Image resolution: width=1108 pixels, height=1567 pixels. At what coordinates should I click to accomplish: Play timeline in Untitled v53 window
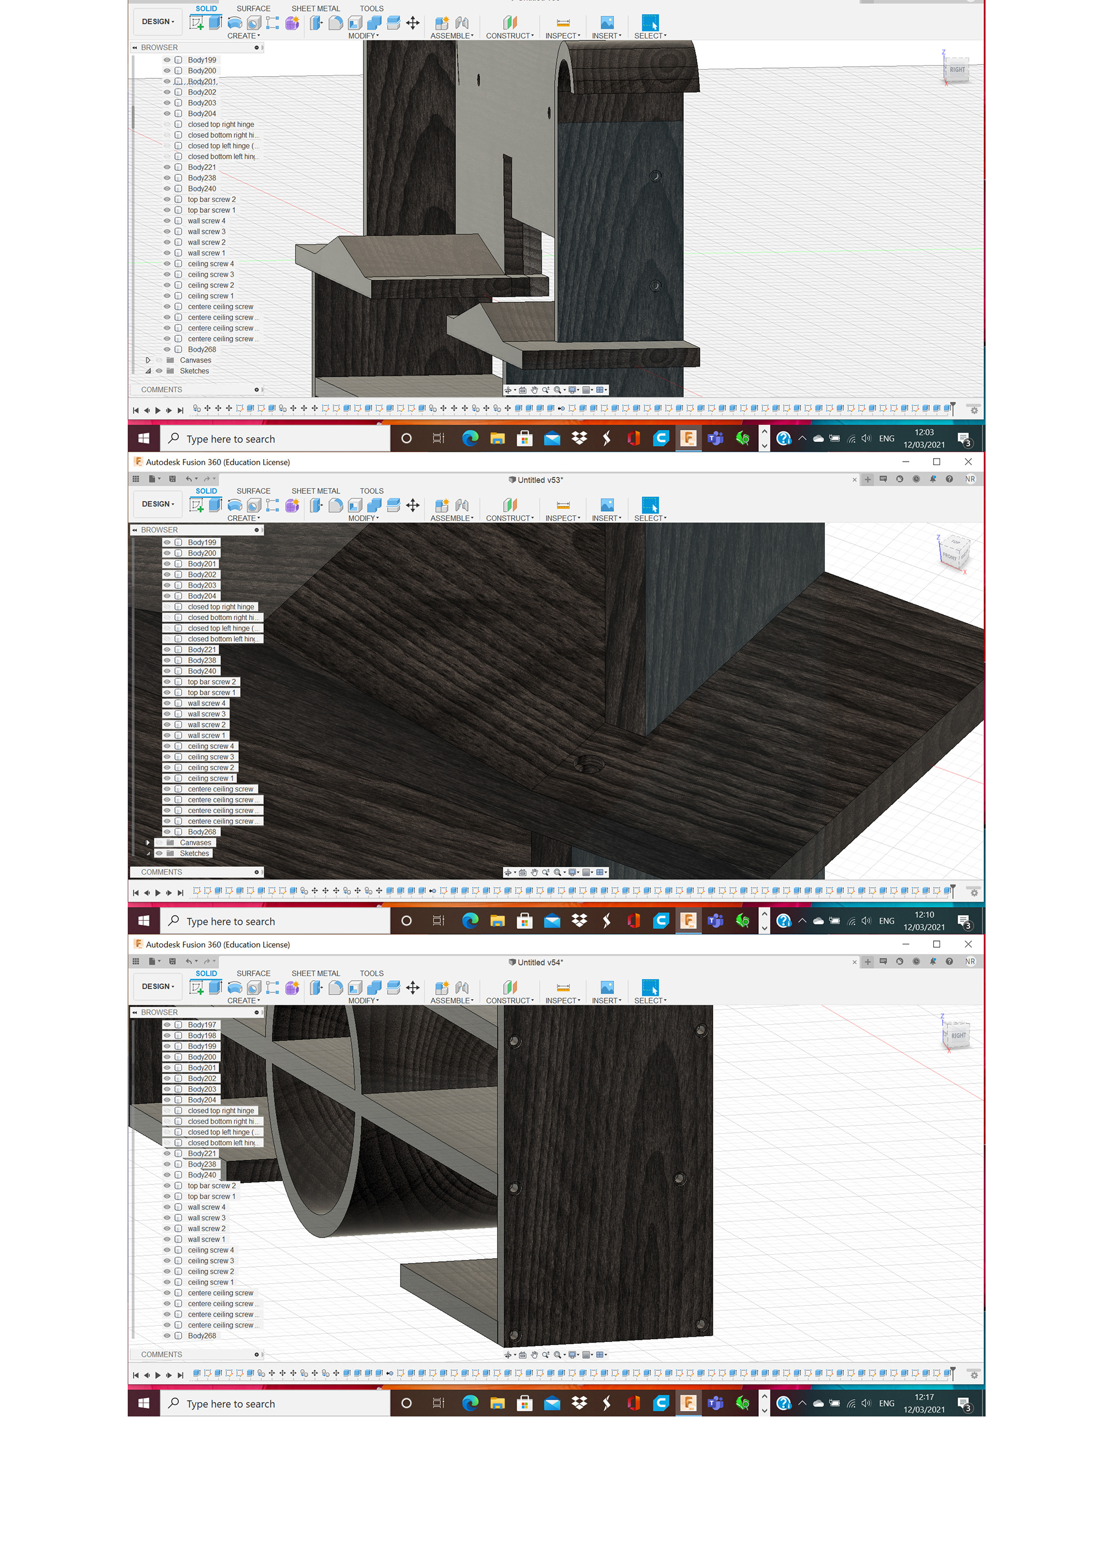coord(158,893)
